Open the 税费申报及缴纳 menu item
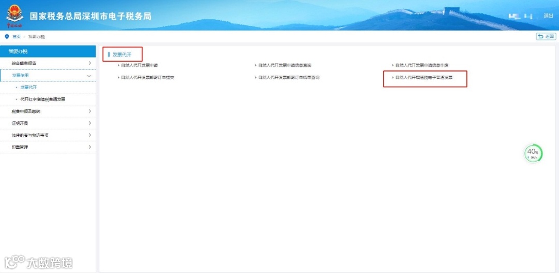 pyautogui.click(x=48, y=111)
